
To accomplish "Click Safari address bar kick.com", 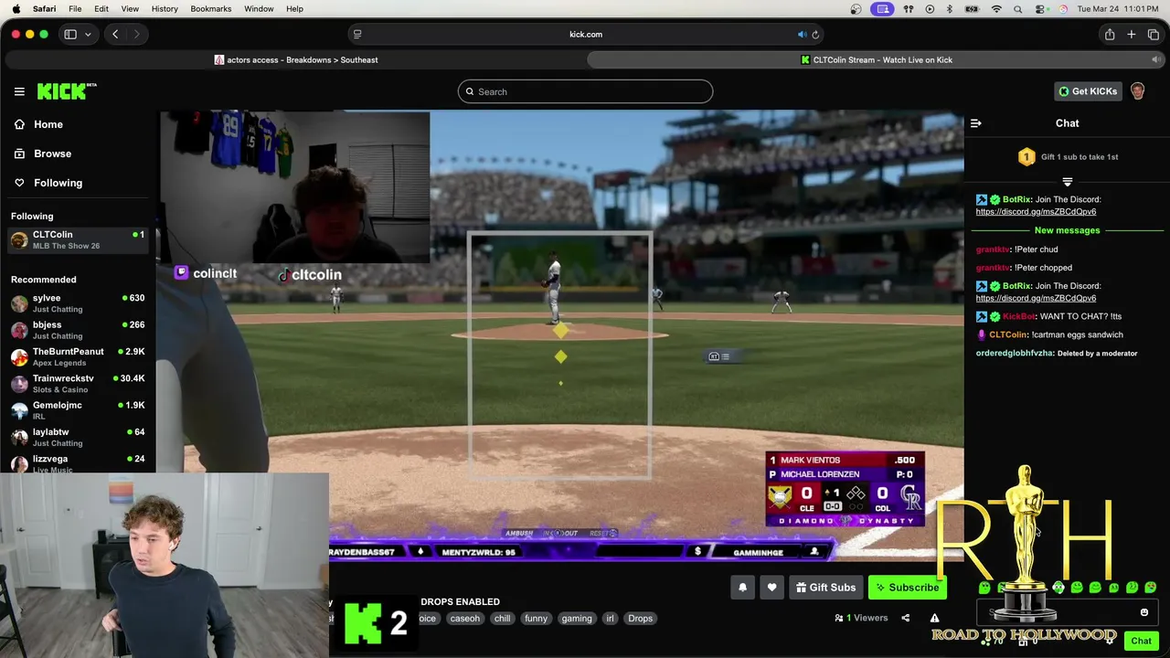I will tap(585, 35).
